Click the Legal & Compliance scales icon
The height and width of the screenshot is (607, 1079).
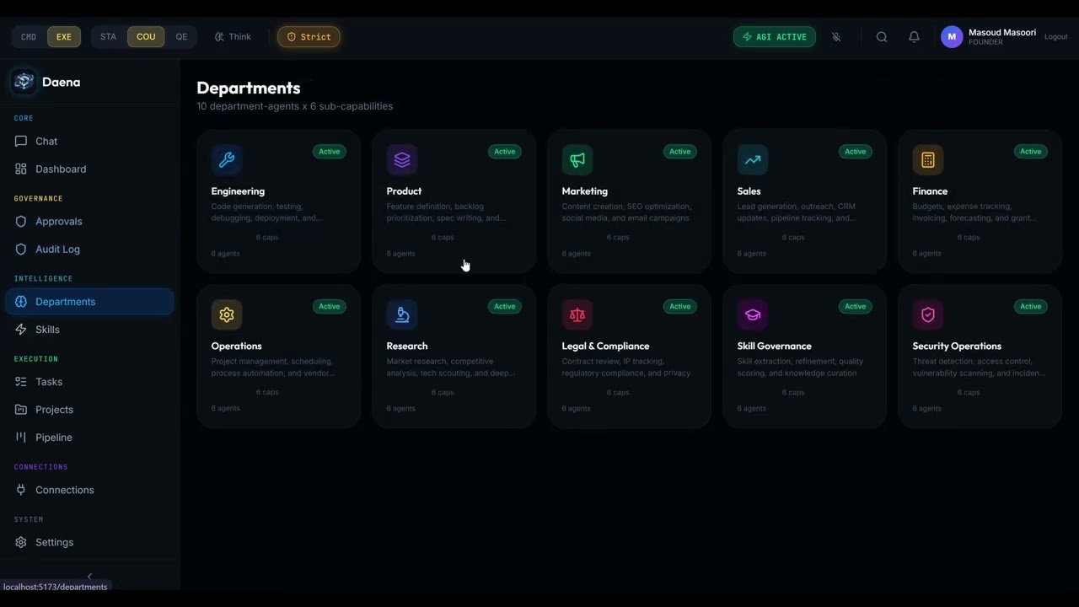pyautogui.click(x=577, y=314)
